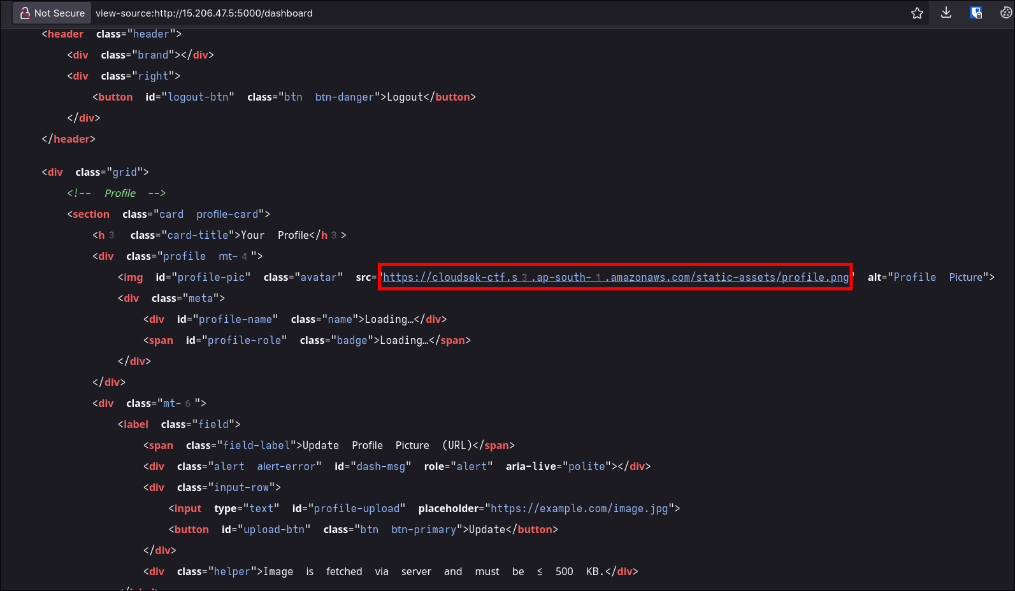Click the "profile-role" id value
The image size is (1015, 591).
coord(244,340)
